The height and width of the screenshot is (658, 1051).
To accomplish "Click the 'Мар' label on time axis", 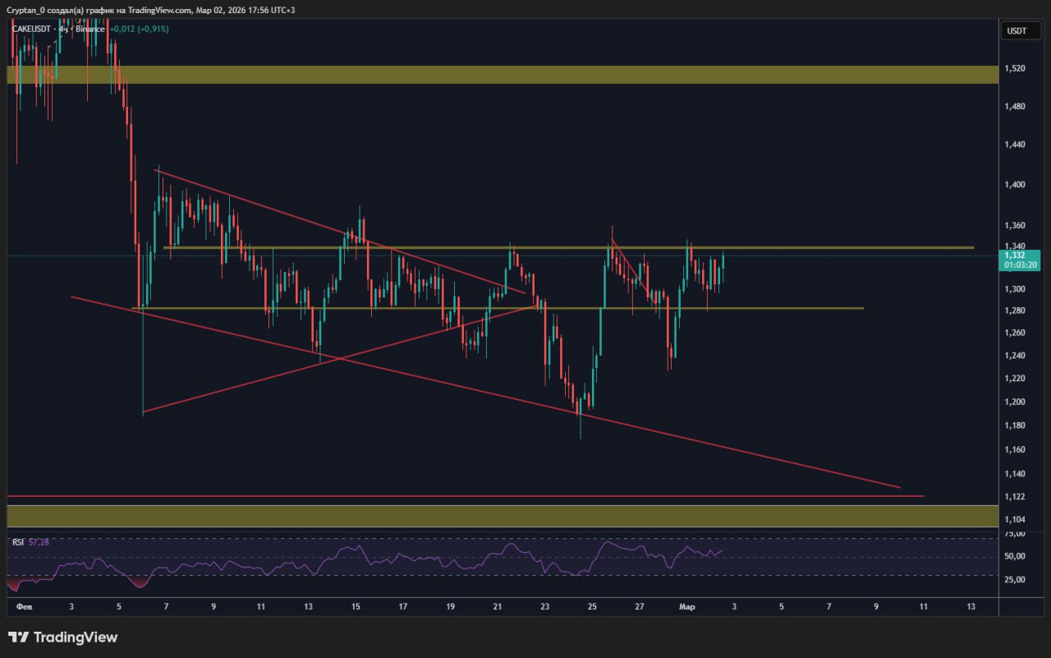I will tap(687, 607).
